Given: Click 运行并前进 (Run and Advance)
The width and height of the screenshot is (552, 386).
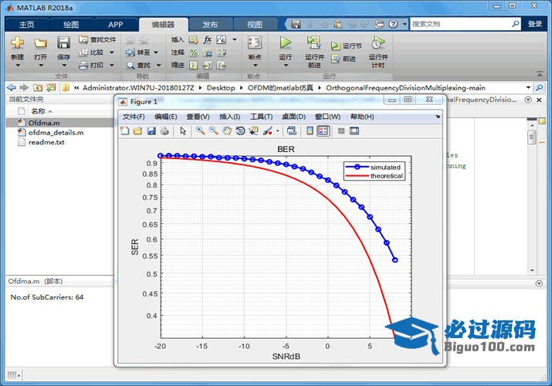Looking at the screenshot, I should coord(314,52).
